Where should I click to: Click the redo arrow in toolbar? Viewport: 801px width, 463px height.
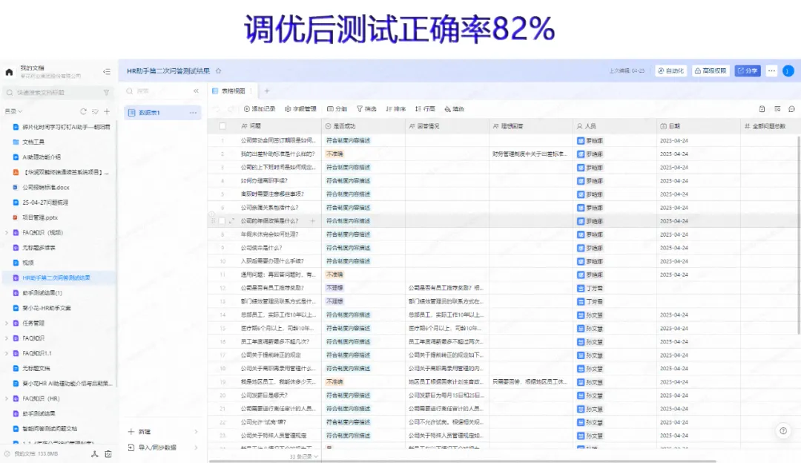pyautogui.click(x=231, y=109)
